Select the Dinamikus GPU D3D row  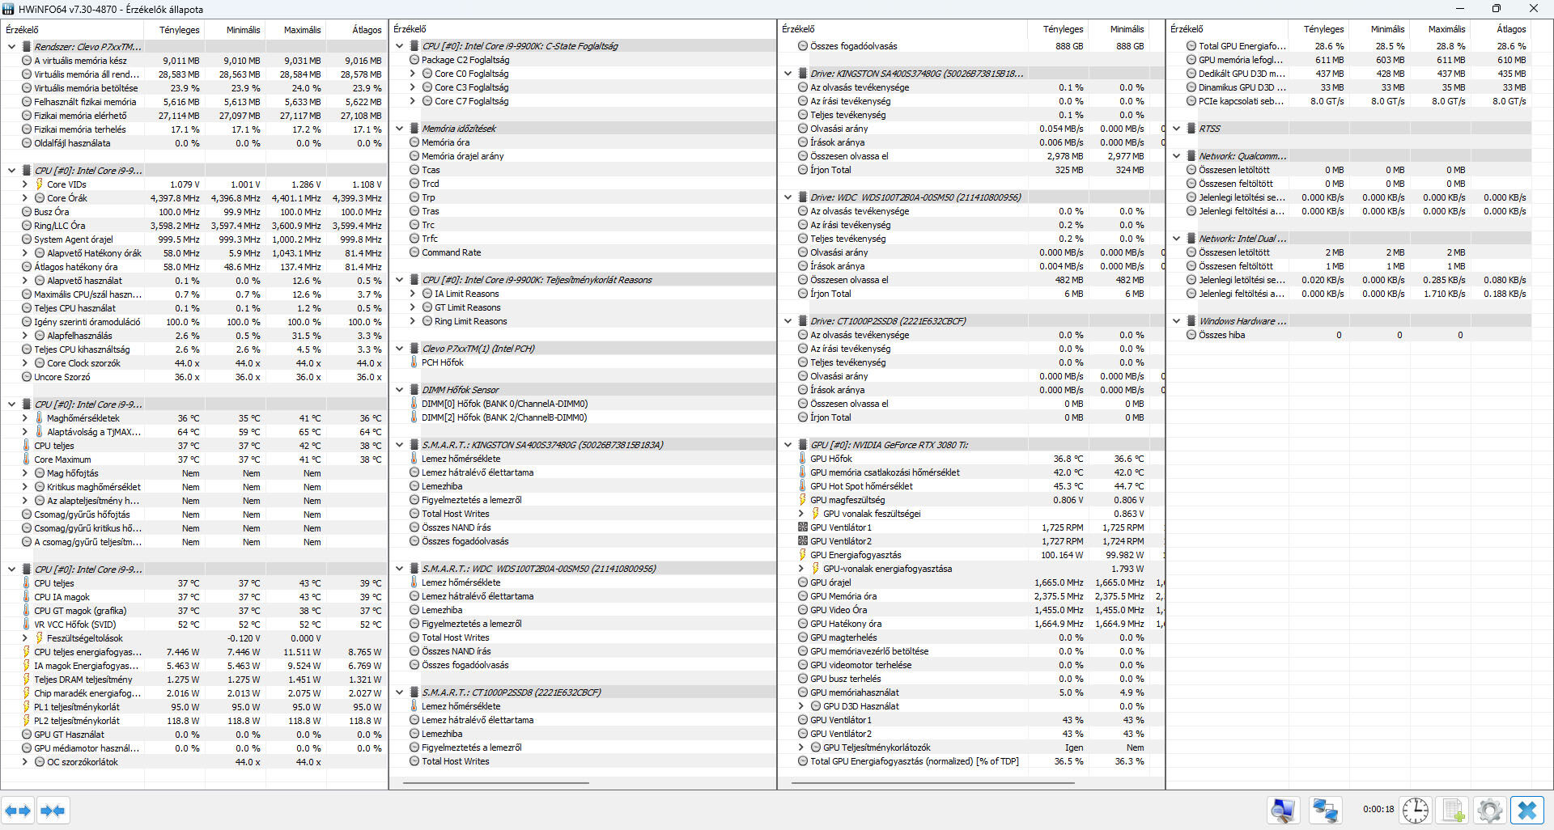[1349, 87]
